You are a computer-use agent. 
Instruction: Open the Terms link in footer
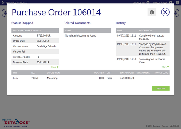[x=165, y=126]
